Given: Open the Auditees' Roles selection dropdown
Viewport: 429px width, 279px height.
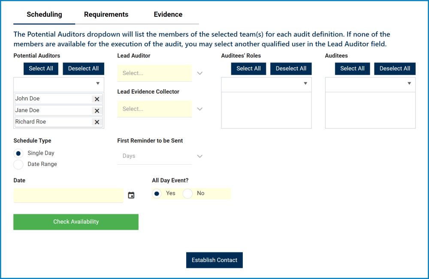Looking at the screenshot, I should (306, 84).
